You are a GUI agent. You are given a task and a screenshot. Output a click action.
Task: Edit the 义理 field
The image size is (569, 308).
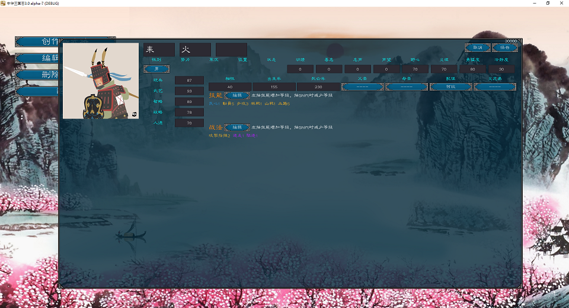pos(444,69)
